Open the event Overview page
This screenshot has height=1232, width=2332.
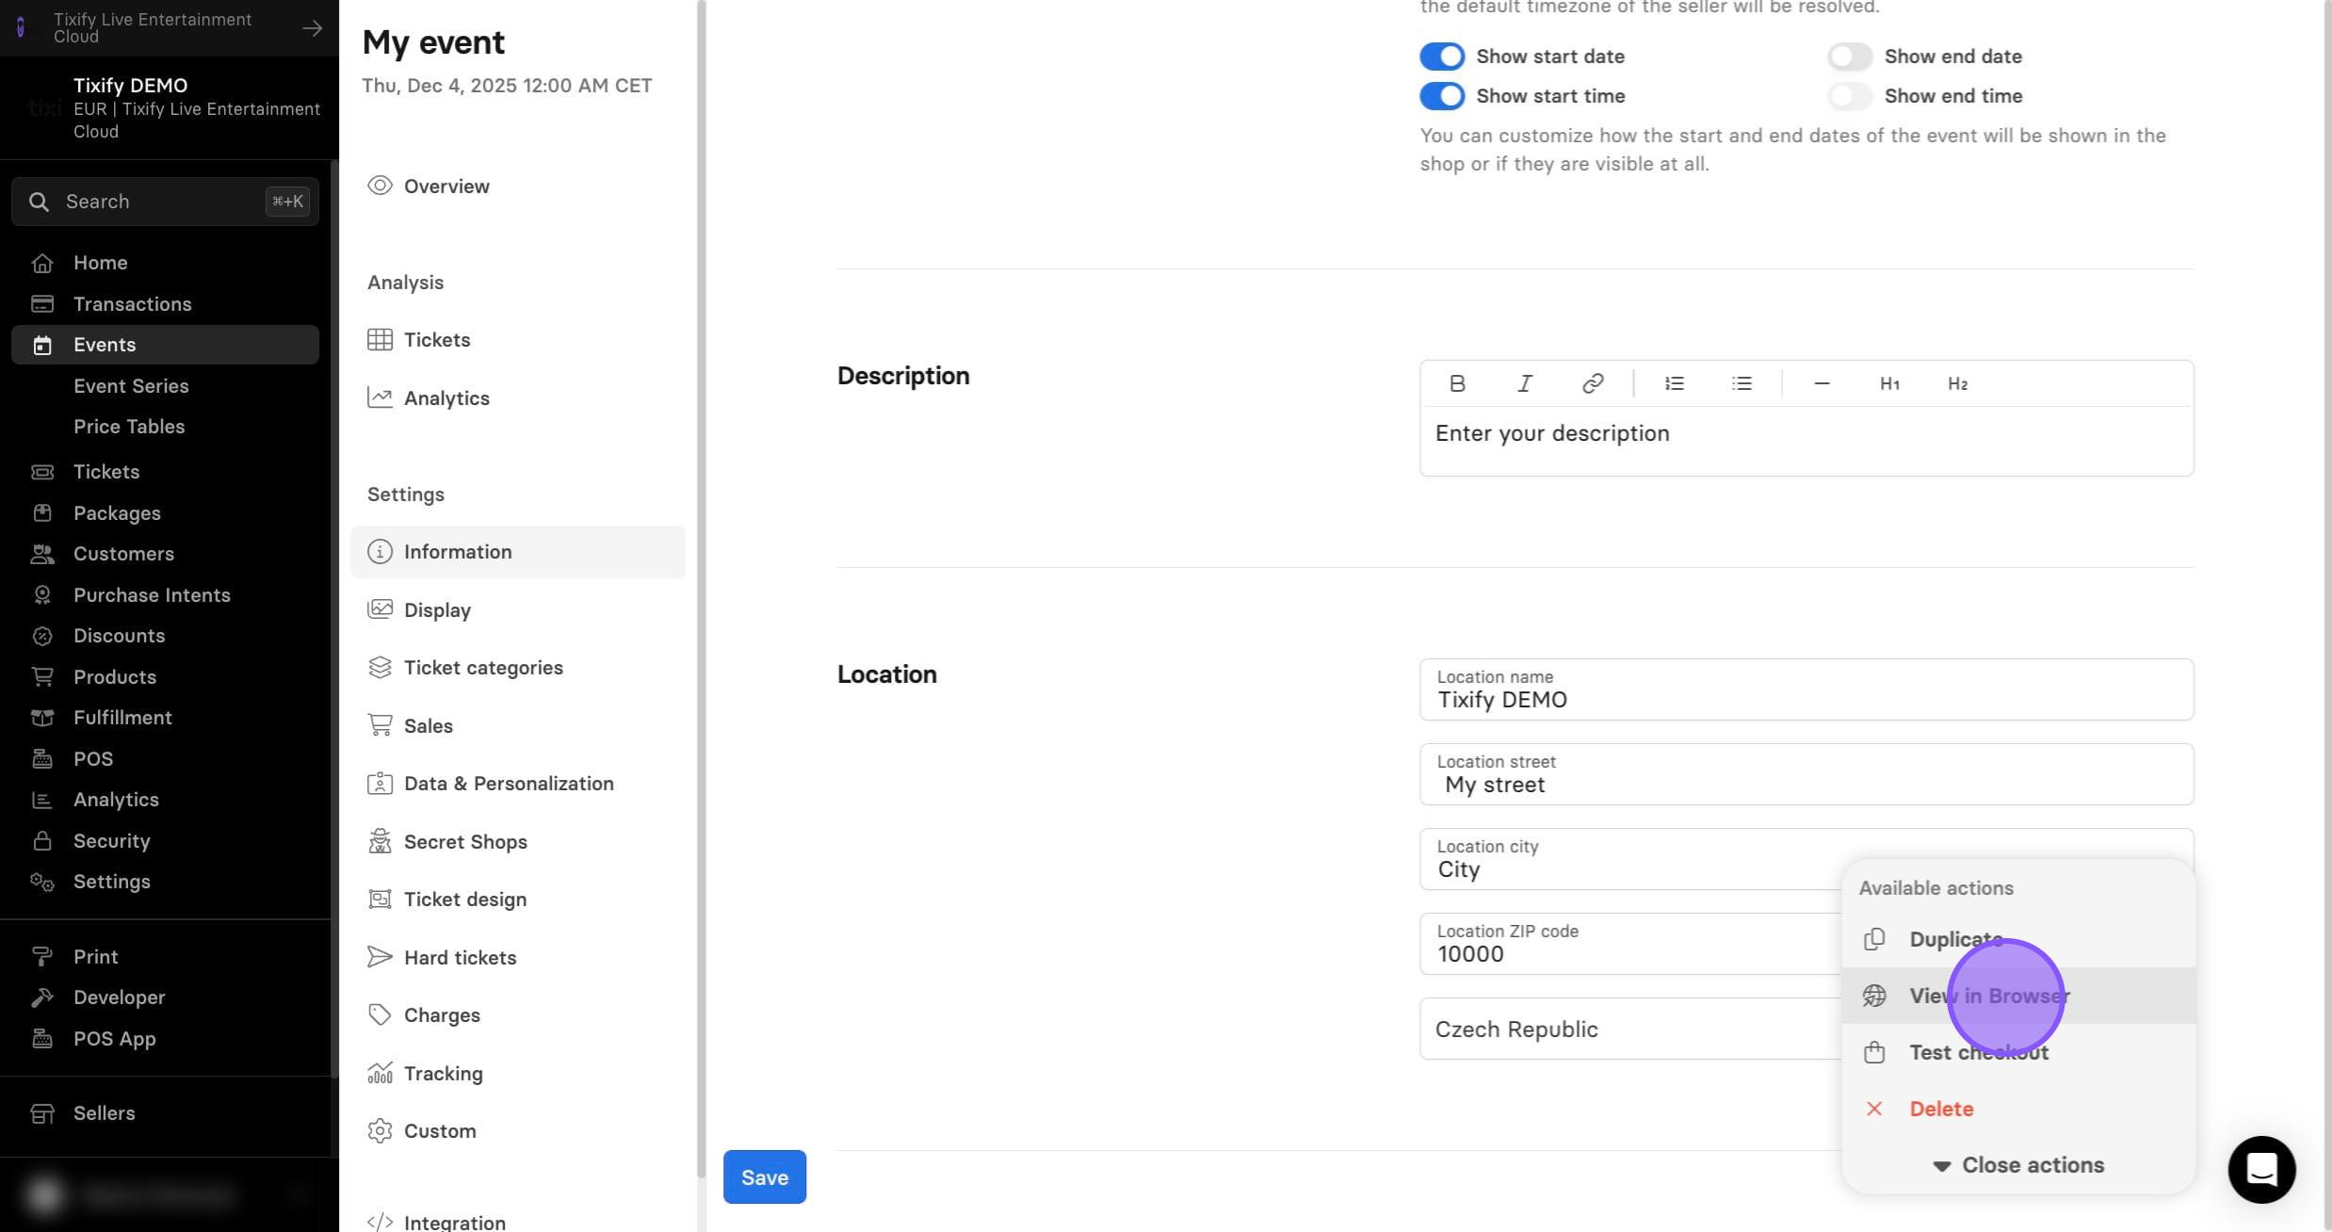517,186
